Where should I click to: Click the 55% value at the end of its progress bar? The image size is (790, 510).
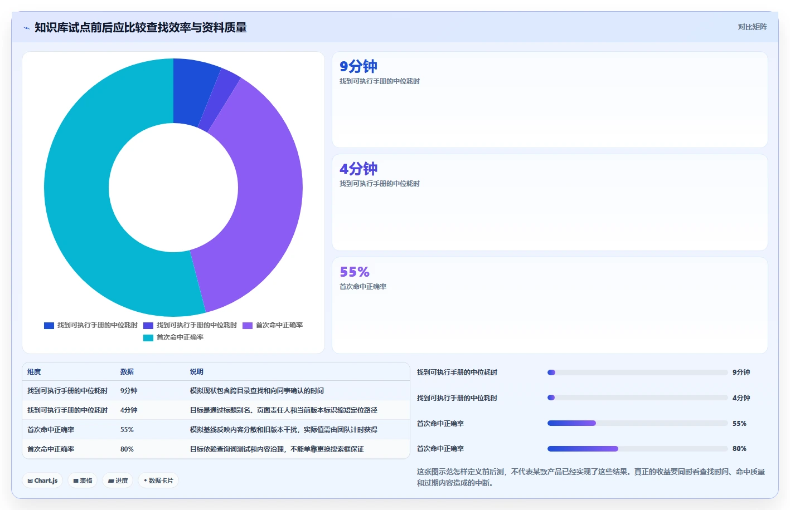pyautogui.click(x=739, y=424)
